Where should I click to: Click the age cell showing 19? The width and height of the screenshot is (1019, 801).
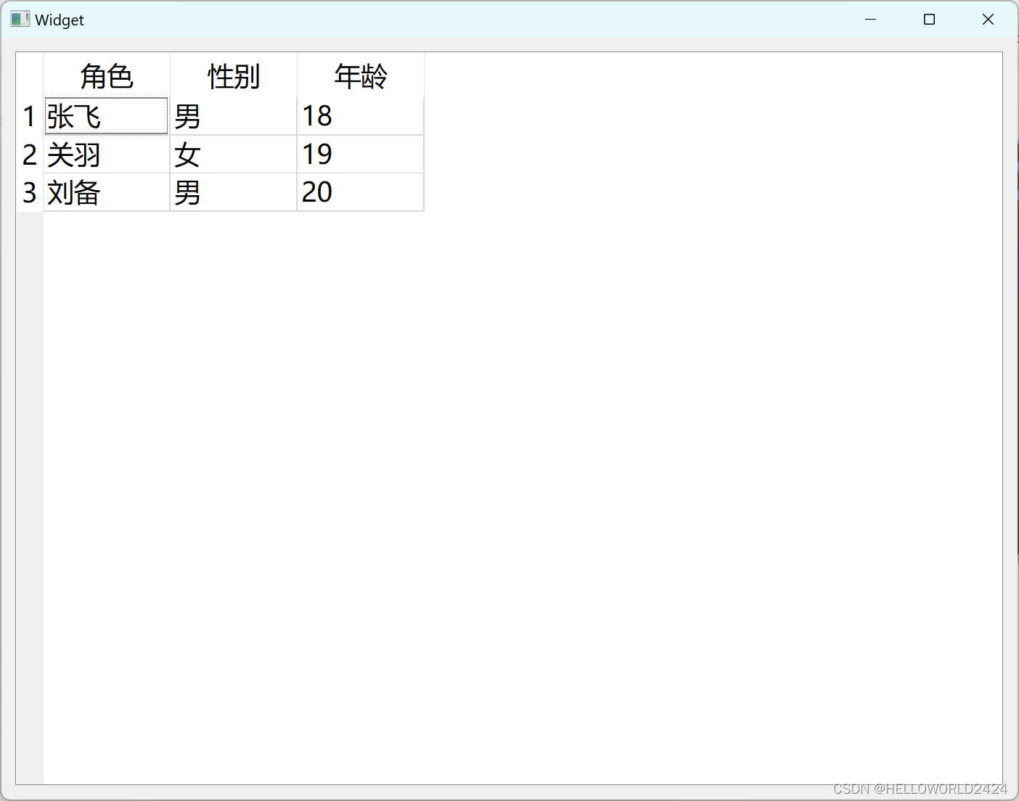(361, 155)
